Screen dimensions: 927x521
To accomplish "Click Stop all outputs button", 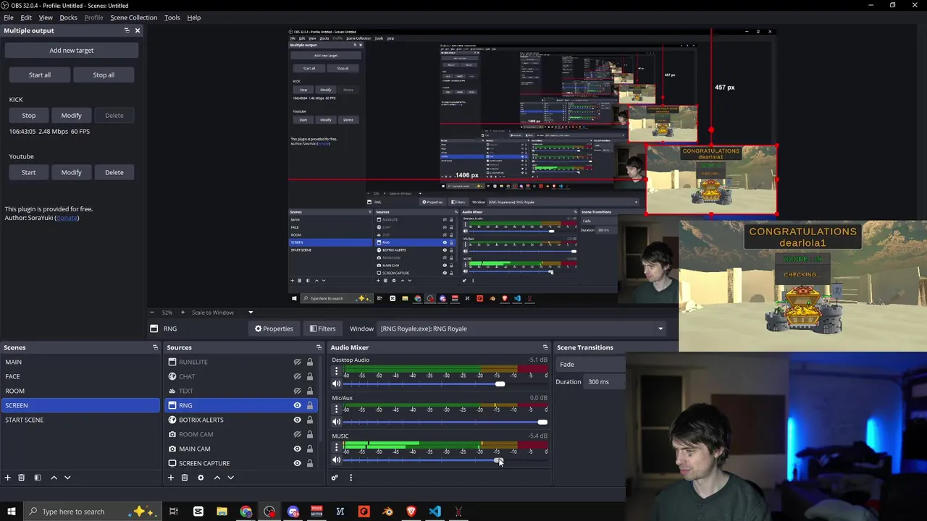I will pyautogui.click(x=104, y=75).
